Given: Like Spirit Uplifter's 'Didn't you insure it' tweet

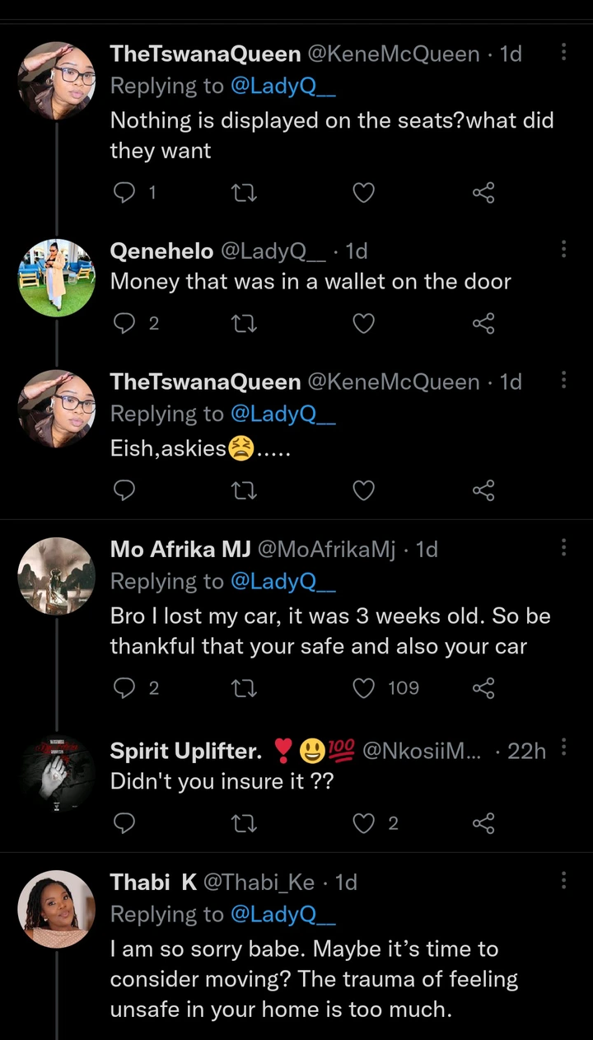Looking at the screenshot, I should (364, 822).
